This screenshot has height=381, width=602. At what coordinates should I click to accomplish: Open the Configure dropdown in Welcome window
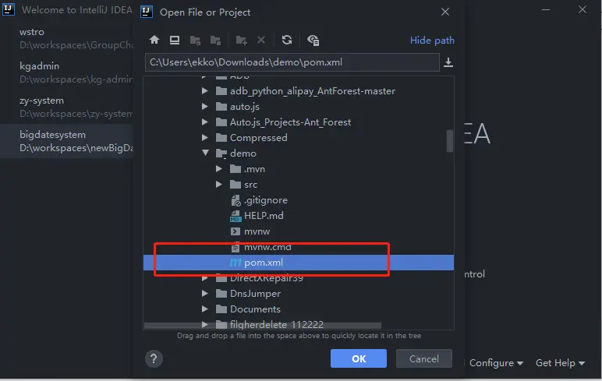click(x=496, y=363)
